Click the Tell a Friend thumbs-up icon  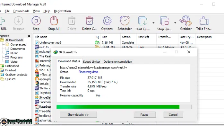point(204,21)
